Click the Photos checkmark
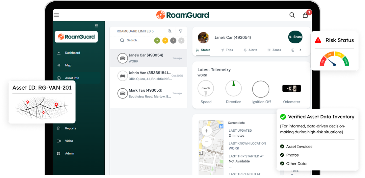The image size is (365, 178). point(282,155)
